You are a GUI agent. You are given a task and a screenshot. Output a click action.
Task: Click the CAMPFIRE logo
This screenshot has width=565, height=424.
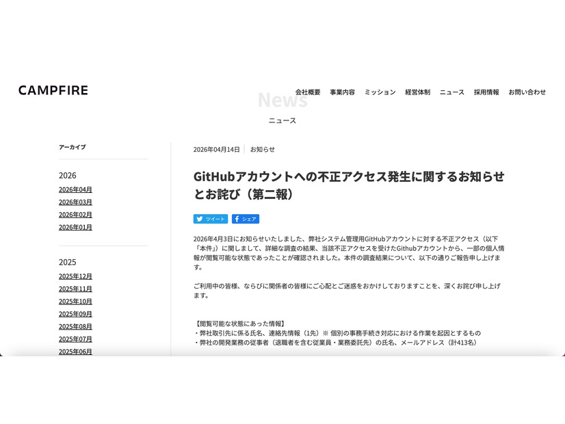point(53,90)
